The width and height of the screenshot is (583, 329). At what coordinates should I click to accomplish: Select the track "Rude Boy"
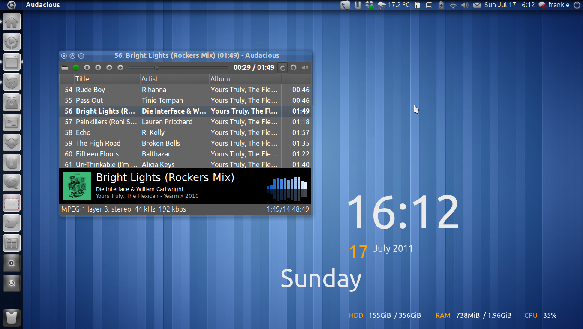[90, 90]
